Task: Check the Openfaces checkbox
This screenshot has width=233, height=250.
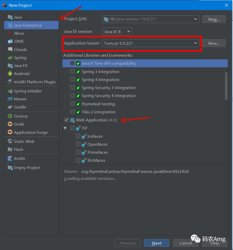Action: [x=78, y=144]
